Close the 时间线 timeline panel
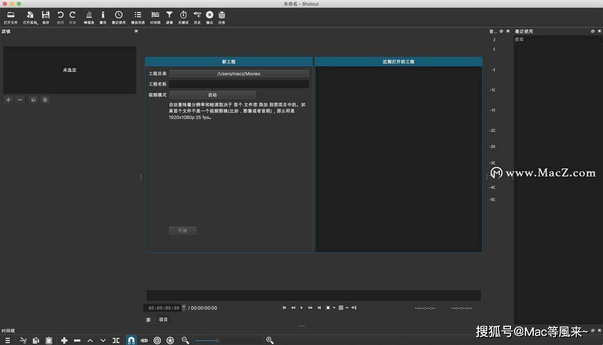The width and height of the screenshot is (603, 345). (599, 330)
